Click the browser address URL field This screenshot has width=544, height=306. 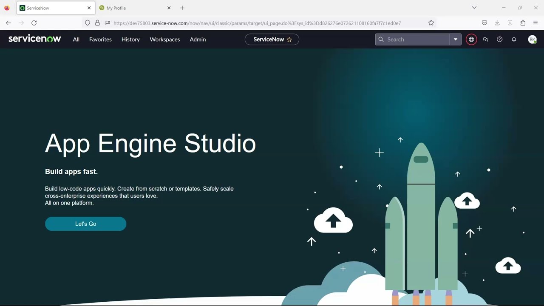pyautogui.click(x=257, y=23)
